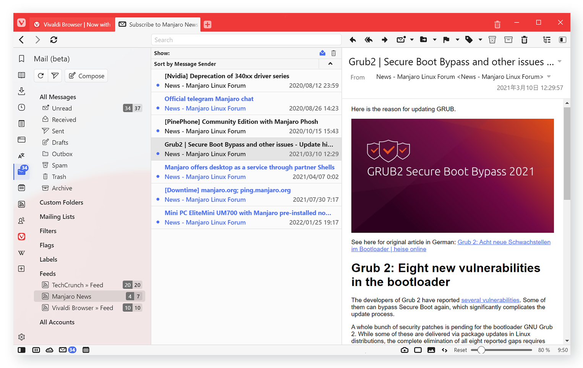This screenshot has width=583, height=368.
Task: Click the Reply All toolbar icon
Action: pyautogui.click(x=368, y=40)
